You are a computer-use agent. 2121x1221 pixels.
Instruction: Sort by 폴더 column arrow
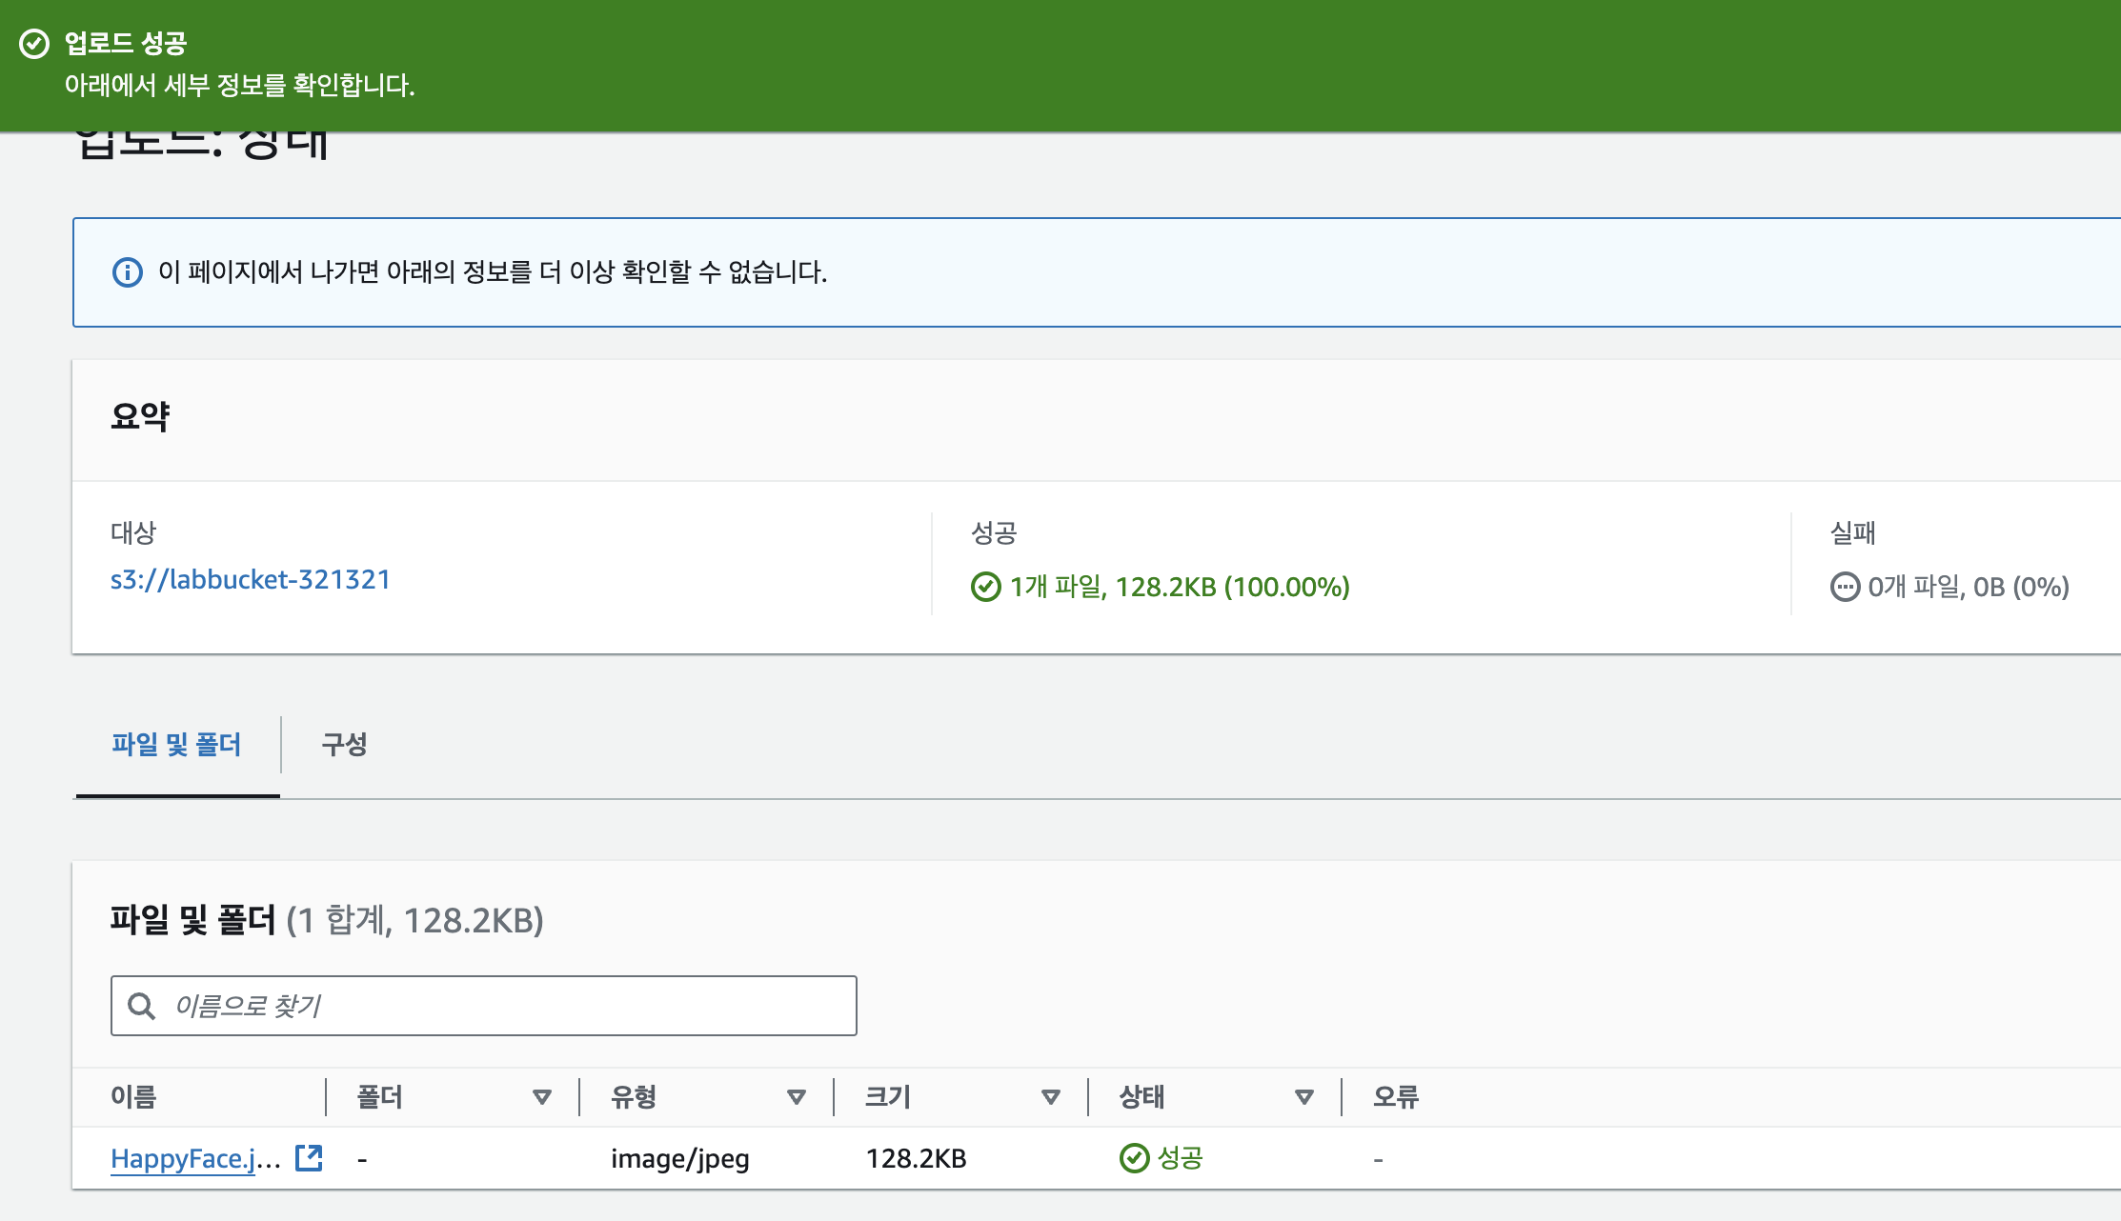pos(542,1097)
